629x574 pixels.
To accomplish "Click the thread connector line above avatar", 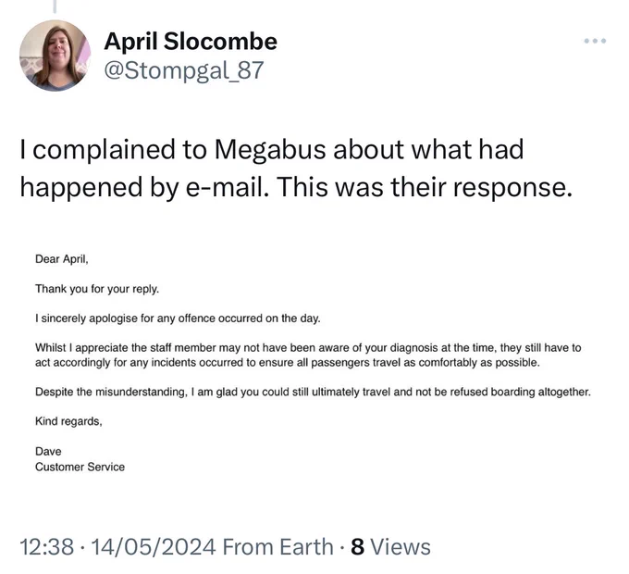I will point(55,6).
